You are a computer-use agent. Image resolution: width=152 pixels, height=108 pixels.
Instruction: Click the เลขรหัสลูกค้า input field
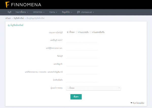pos(82,64)
